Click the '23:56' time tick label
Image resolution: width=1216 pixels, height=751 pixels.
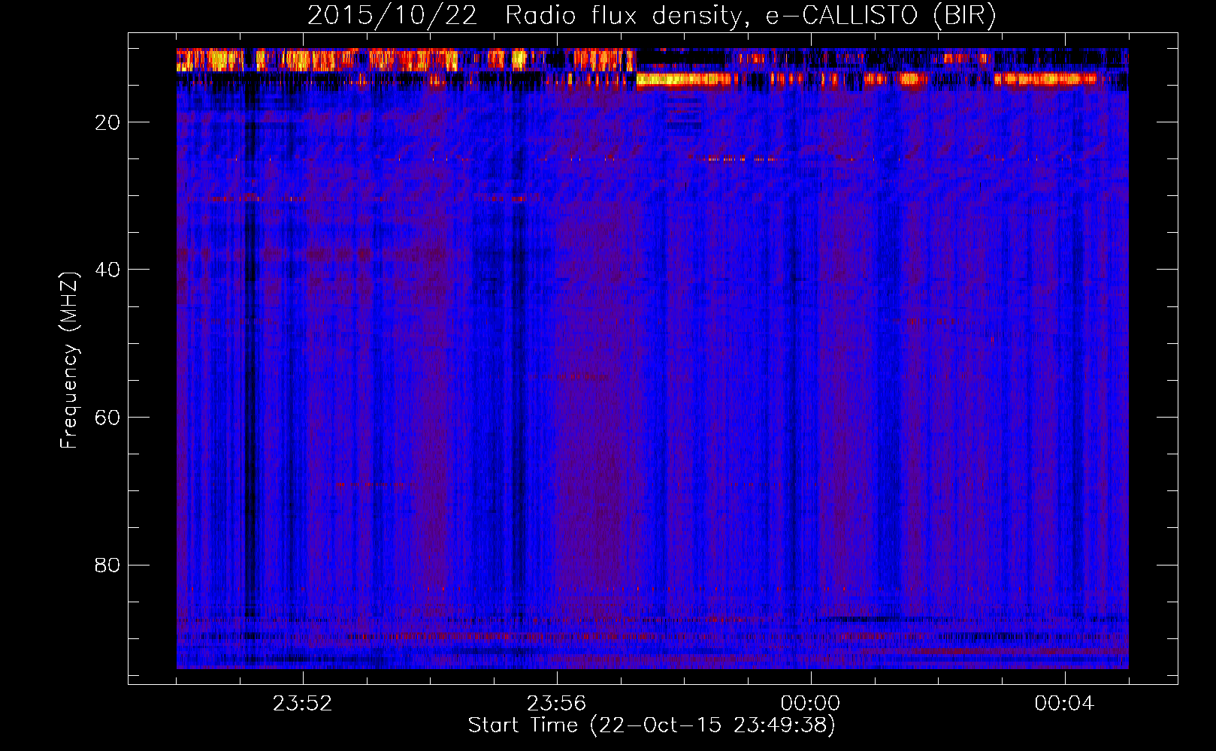[x=556, y=704]
